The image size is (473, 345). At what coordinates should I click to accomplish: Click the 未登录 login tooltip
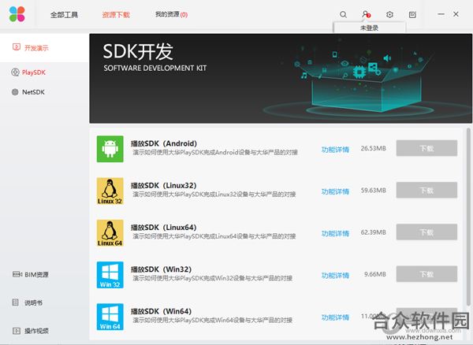(370, 28)
